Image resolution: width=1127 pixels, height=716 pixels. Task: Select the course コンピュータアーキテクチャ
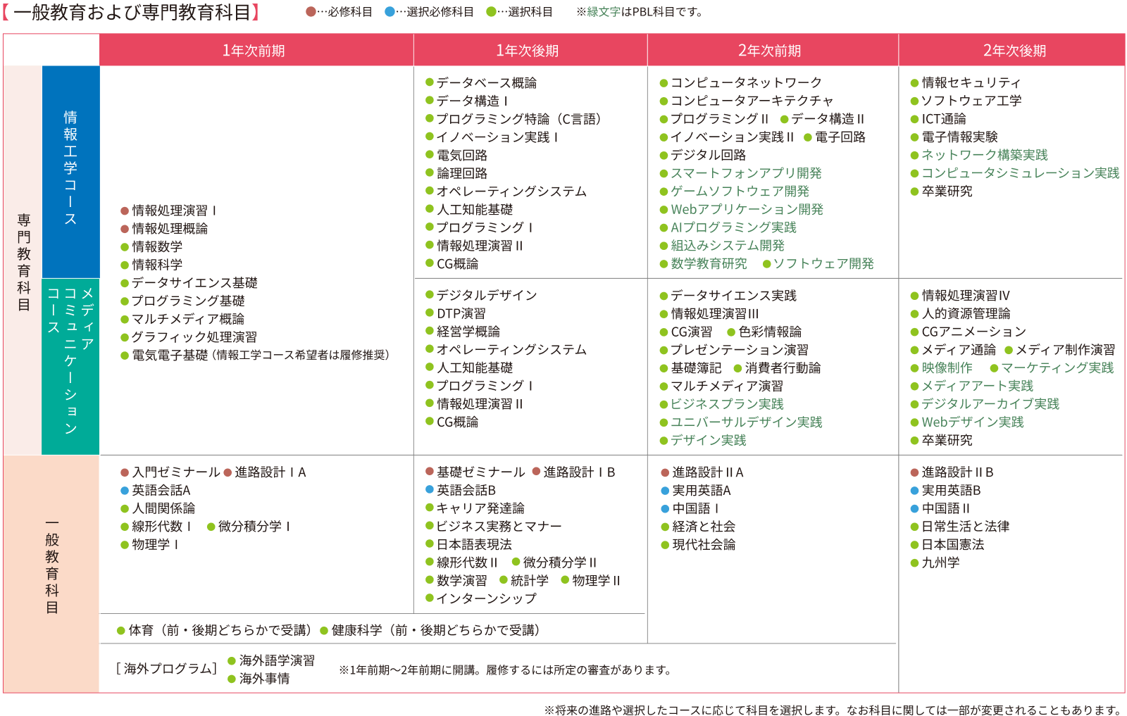[747, 101]
